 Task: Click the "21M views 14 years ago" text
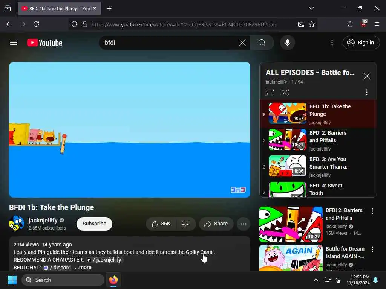[43, 245]
